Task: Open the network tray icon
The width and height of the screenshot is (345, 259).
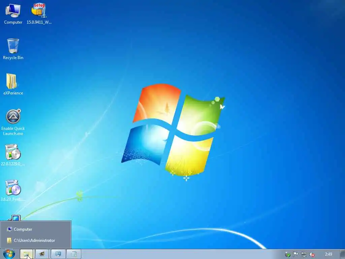Action: 304,255
